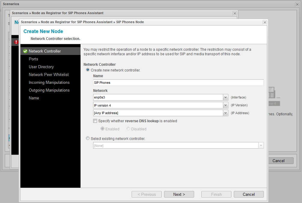
Task: Enable the reverse DNS lookup checkbox
Action: tap(95, 121)
